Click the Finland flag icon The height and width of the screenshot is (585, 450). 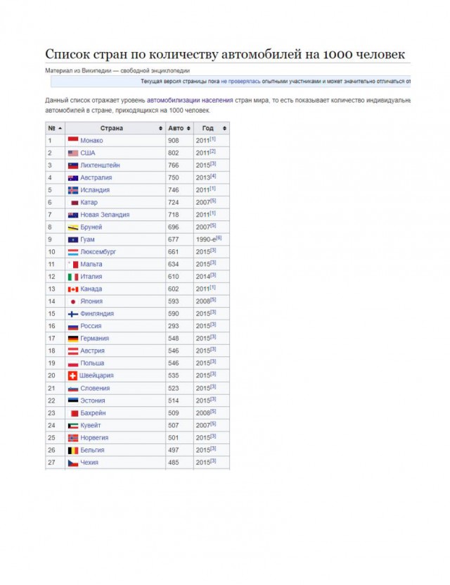[73, 314]
